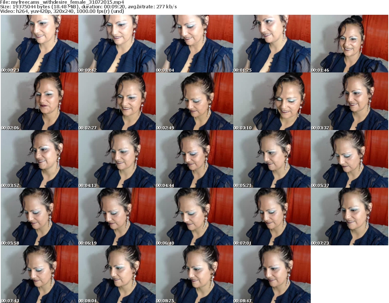The width and height of the screenshot is (389, 303).
Task: Pick the 00:05:21 video frame
Action: click(272, 159)
